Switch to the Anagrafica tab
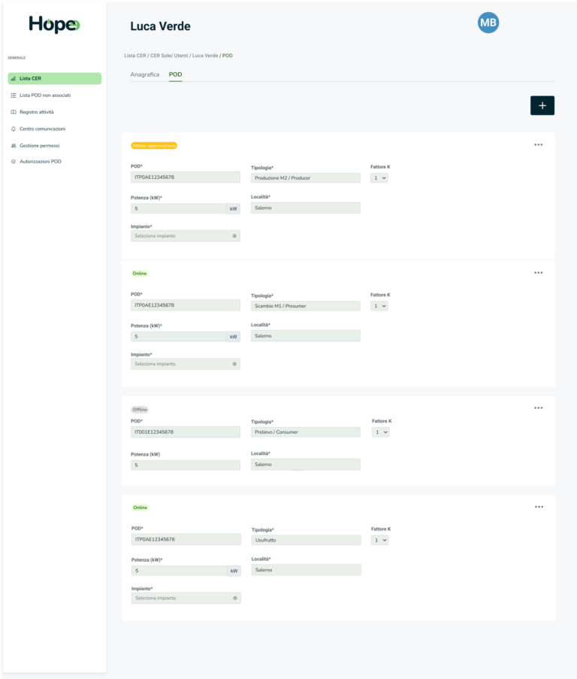This screenshot has width=577, height=679. (x=145, y=74)
